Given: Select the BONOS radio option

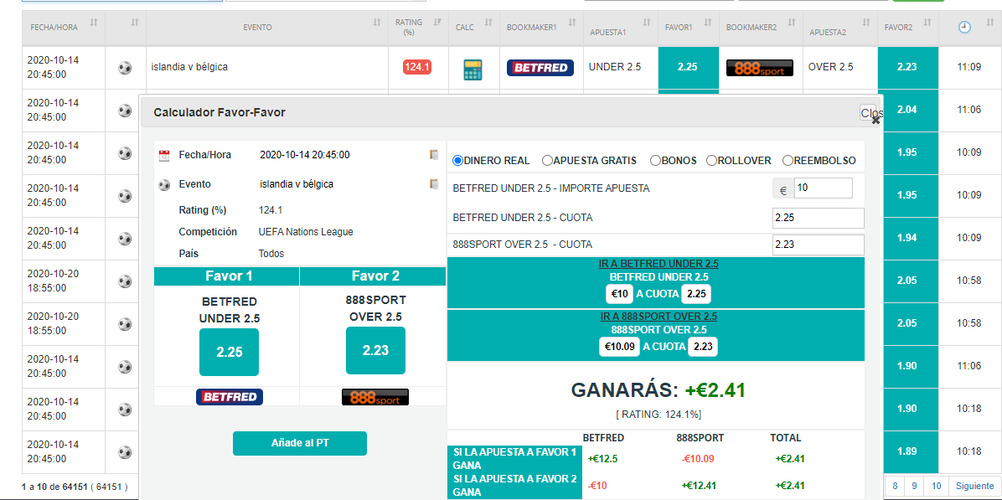Looking at the screenshot, I should [655, 160].
